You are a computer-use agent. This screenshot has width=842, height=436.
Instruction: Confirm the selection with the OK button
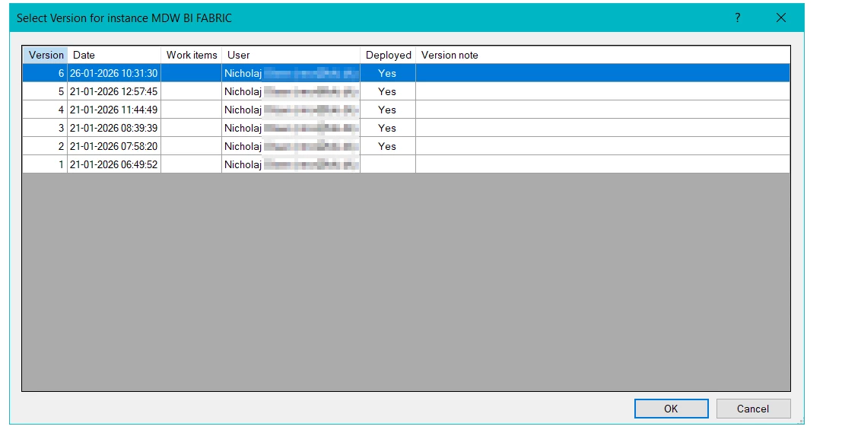point(671,409)
